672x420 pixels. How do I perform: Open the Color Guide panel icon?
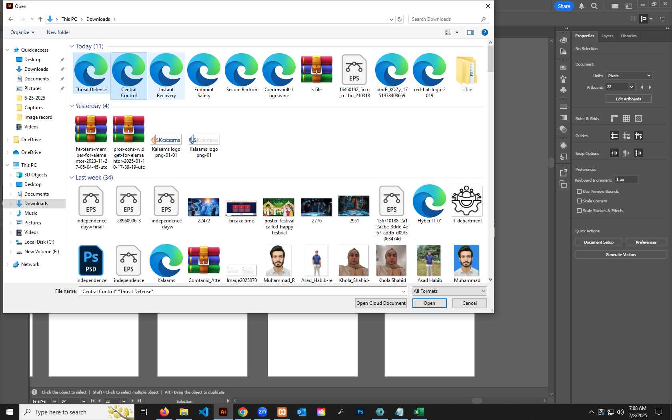(563, 51)
